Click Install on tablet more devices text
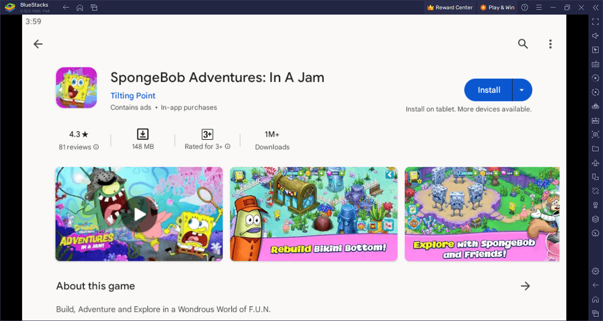 tap(469, 109)
